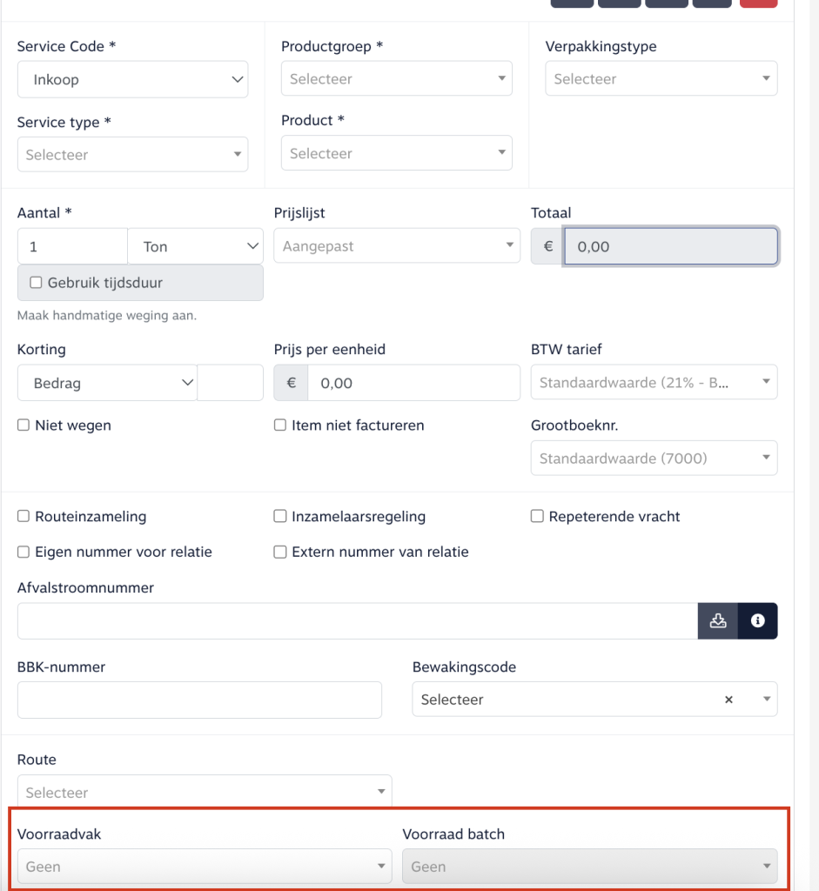Open the Verpakkingstype selector
819x891 pixels.
click(661, 79)
